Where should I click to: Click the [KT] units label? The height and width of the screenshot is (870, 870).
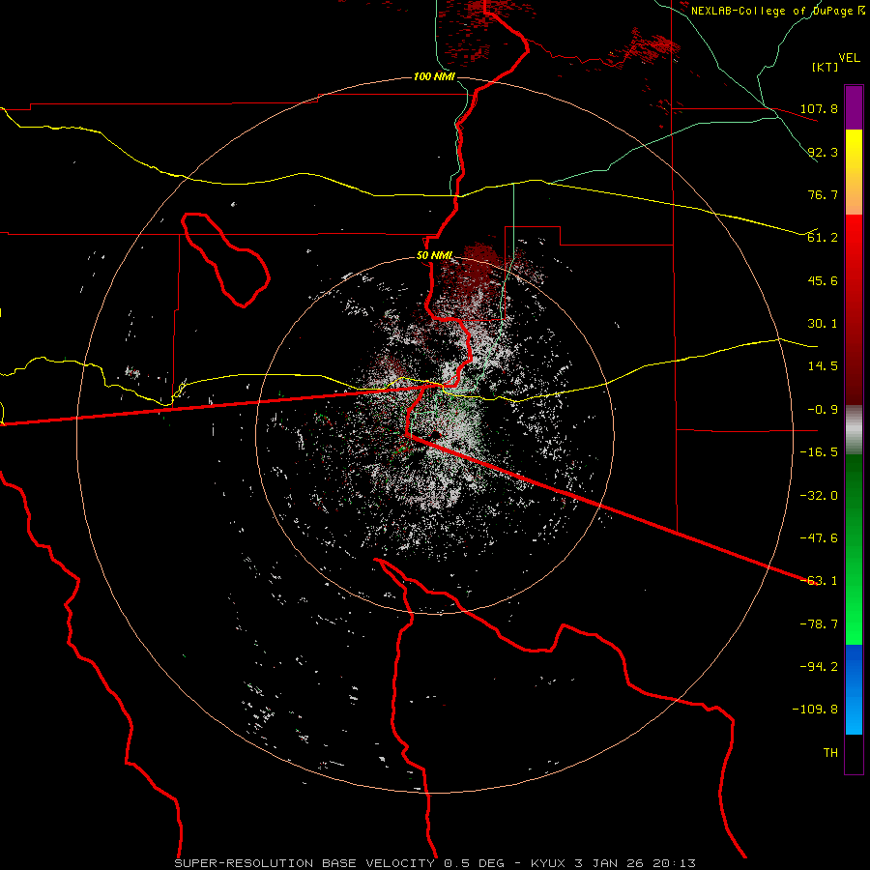coord(826,67)
